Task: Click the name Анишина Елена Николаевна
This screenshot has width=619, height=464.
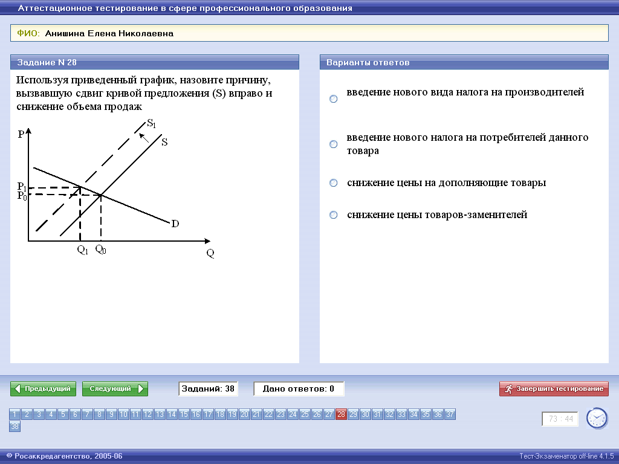Action: point(109,34)
